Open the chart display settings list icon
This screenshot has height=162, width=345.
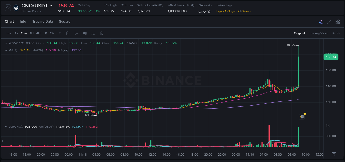93,33
